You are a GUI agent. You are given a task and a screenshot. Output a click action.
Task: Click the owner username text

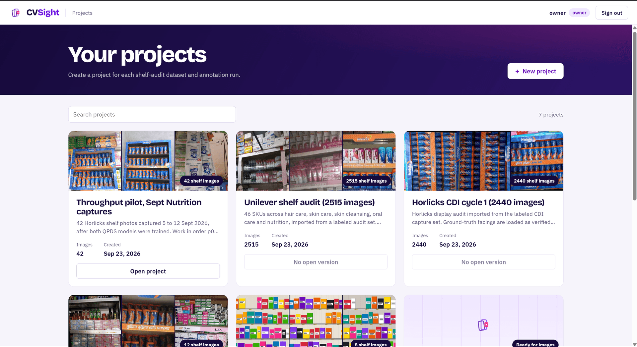(557, 13)
